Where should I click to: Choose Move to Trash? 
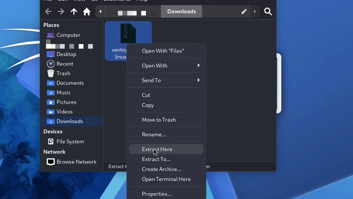point(166,120)
